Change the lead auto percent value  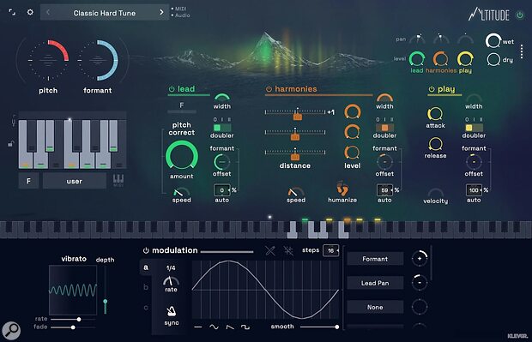(x=222, y=190)
